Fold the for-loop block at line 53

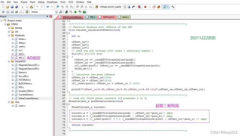point(67,57)
